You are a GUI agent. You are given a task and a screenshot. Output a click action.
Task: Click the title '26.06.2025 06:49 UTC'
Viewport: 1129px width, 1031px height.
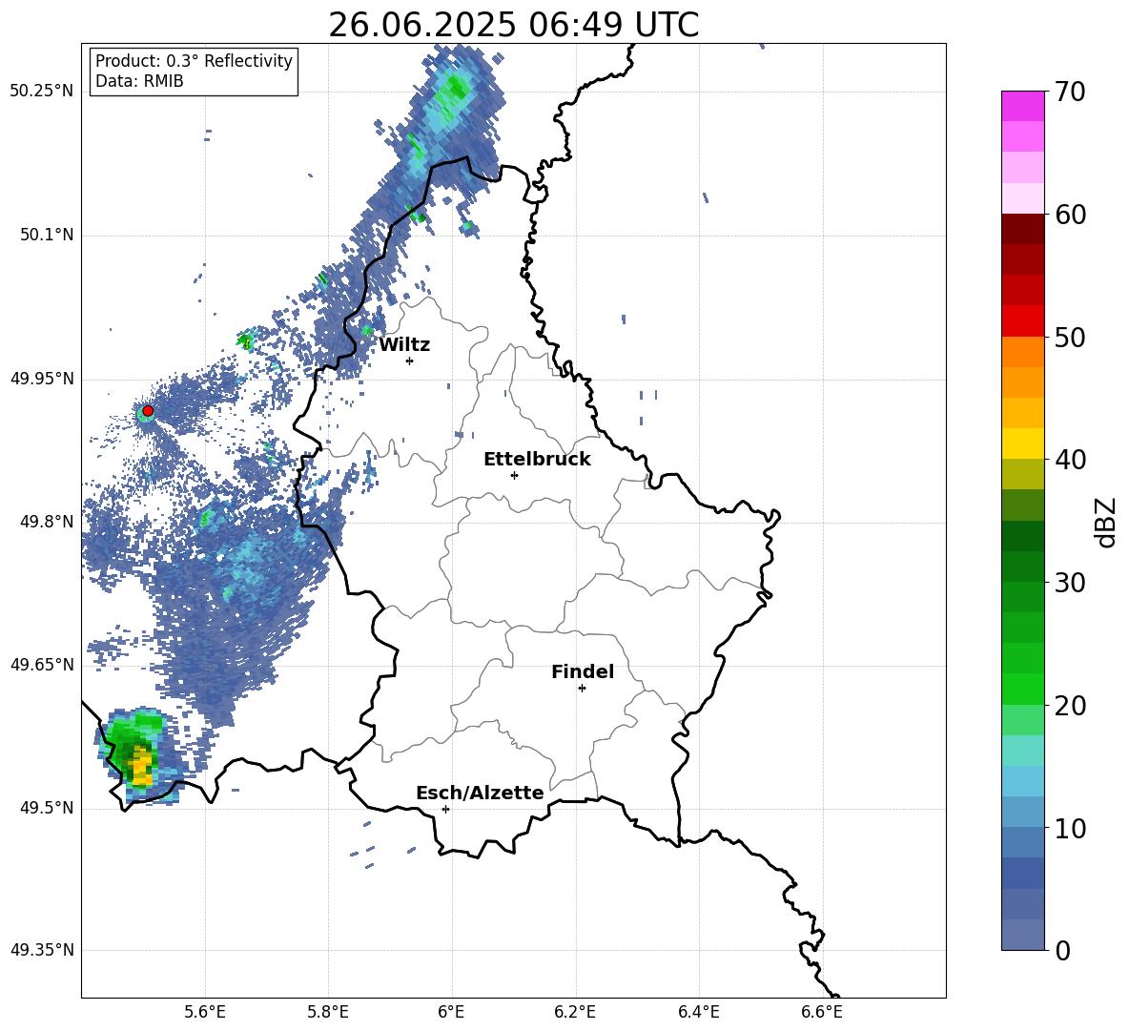click(514, 25)
